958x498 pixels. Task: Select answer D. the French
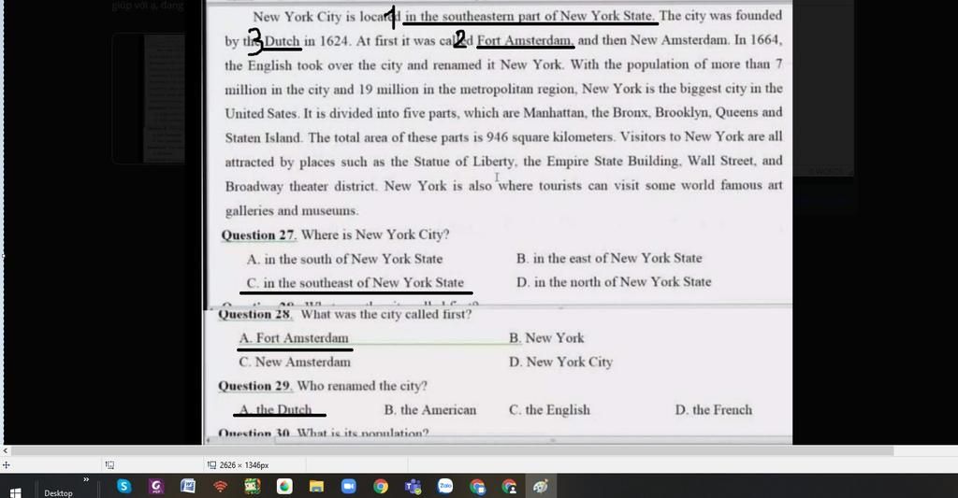pyautogui.click(x=714, y=409)
